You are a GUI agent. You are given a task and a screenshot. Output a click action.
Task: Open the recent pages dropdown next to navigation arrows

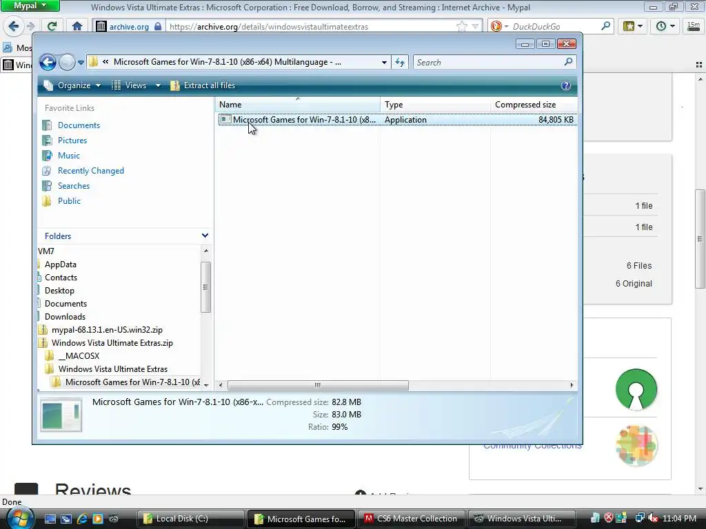81,63
